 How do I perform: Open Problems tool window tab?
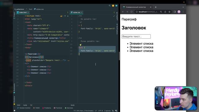tap(47, 108)
